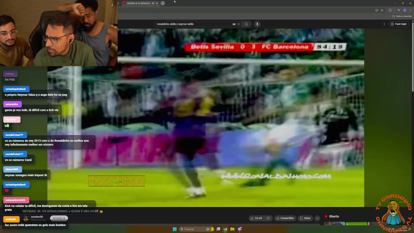Click Inscrever-se subscribe button
This screenshot has height=233, width=414.
pyautogui.click(x=59, y=218)
